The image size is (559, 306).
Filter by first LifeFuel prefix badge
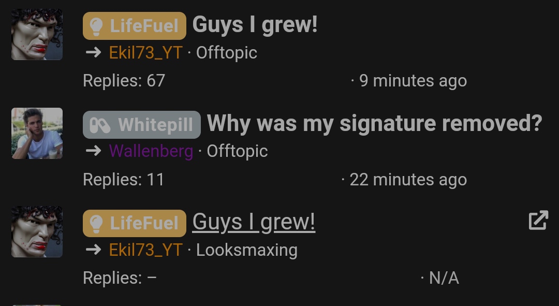[135, 26]
